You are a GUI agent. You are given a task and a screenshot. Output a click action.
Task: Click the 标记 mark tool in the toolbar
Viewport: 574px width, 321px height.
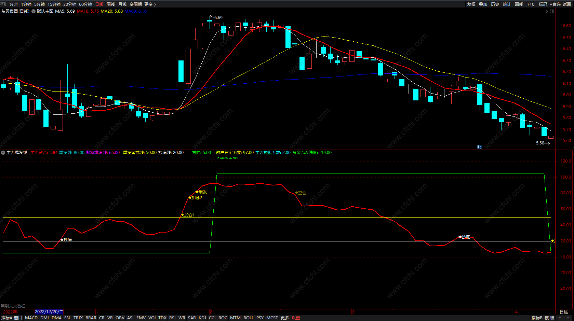pos(543,4)
